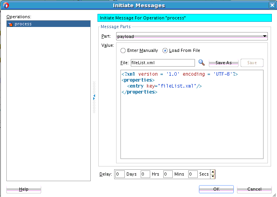Click the process operation icon in the list
This screenshot has height=197, width=277.
[x=10, y=24]
